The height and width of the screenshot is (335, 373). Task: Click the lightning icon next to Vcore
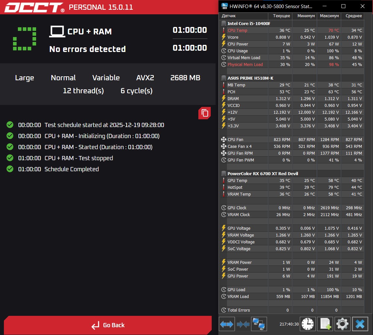pyautogui.click(x=224, y=37)
